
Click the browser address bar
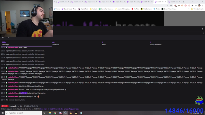coord(110,6)
